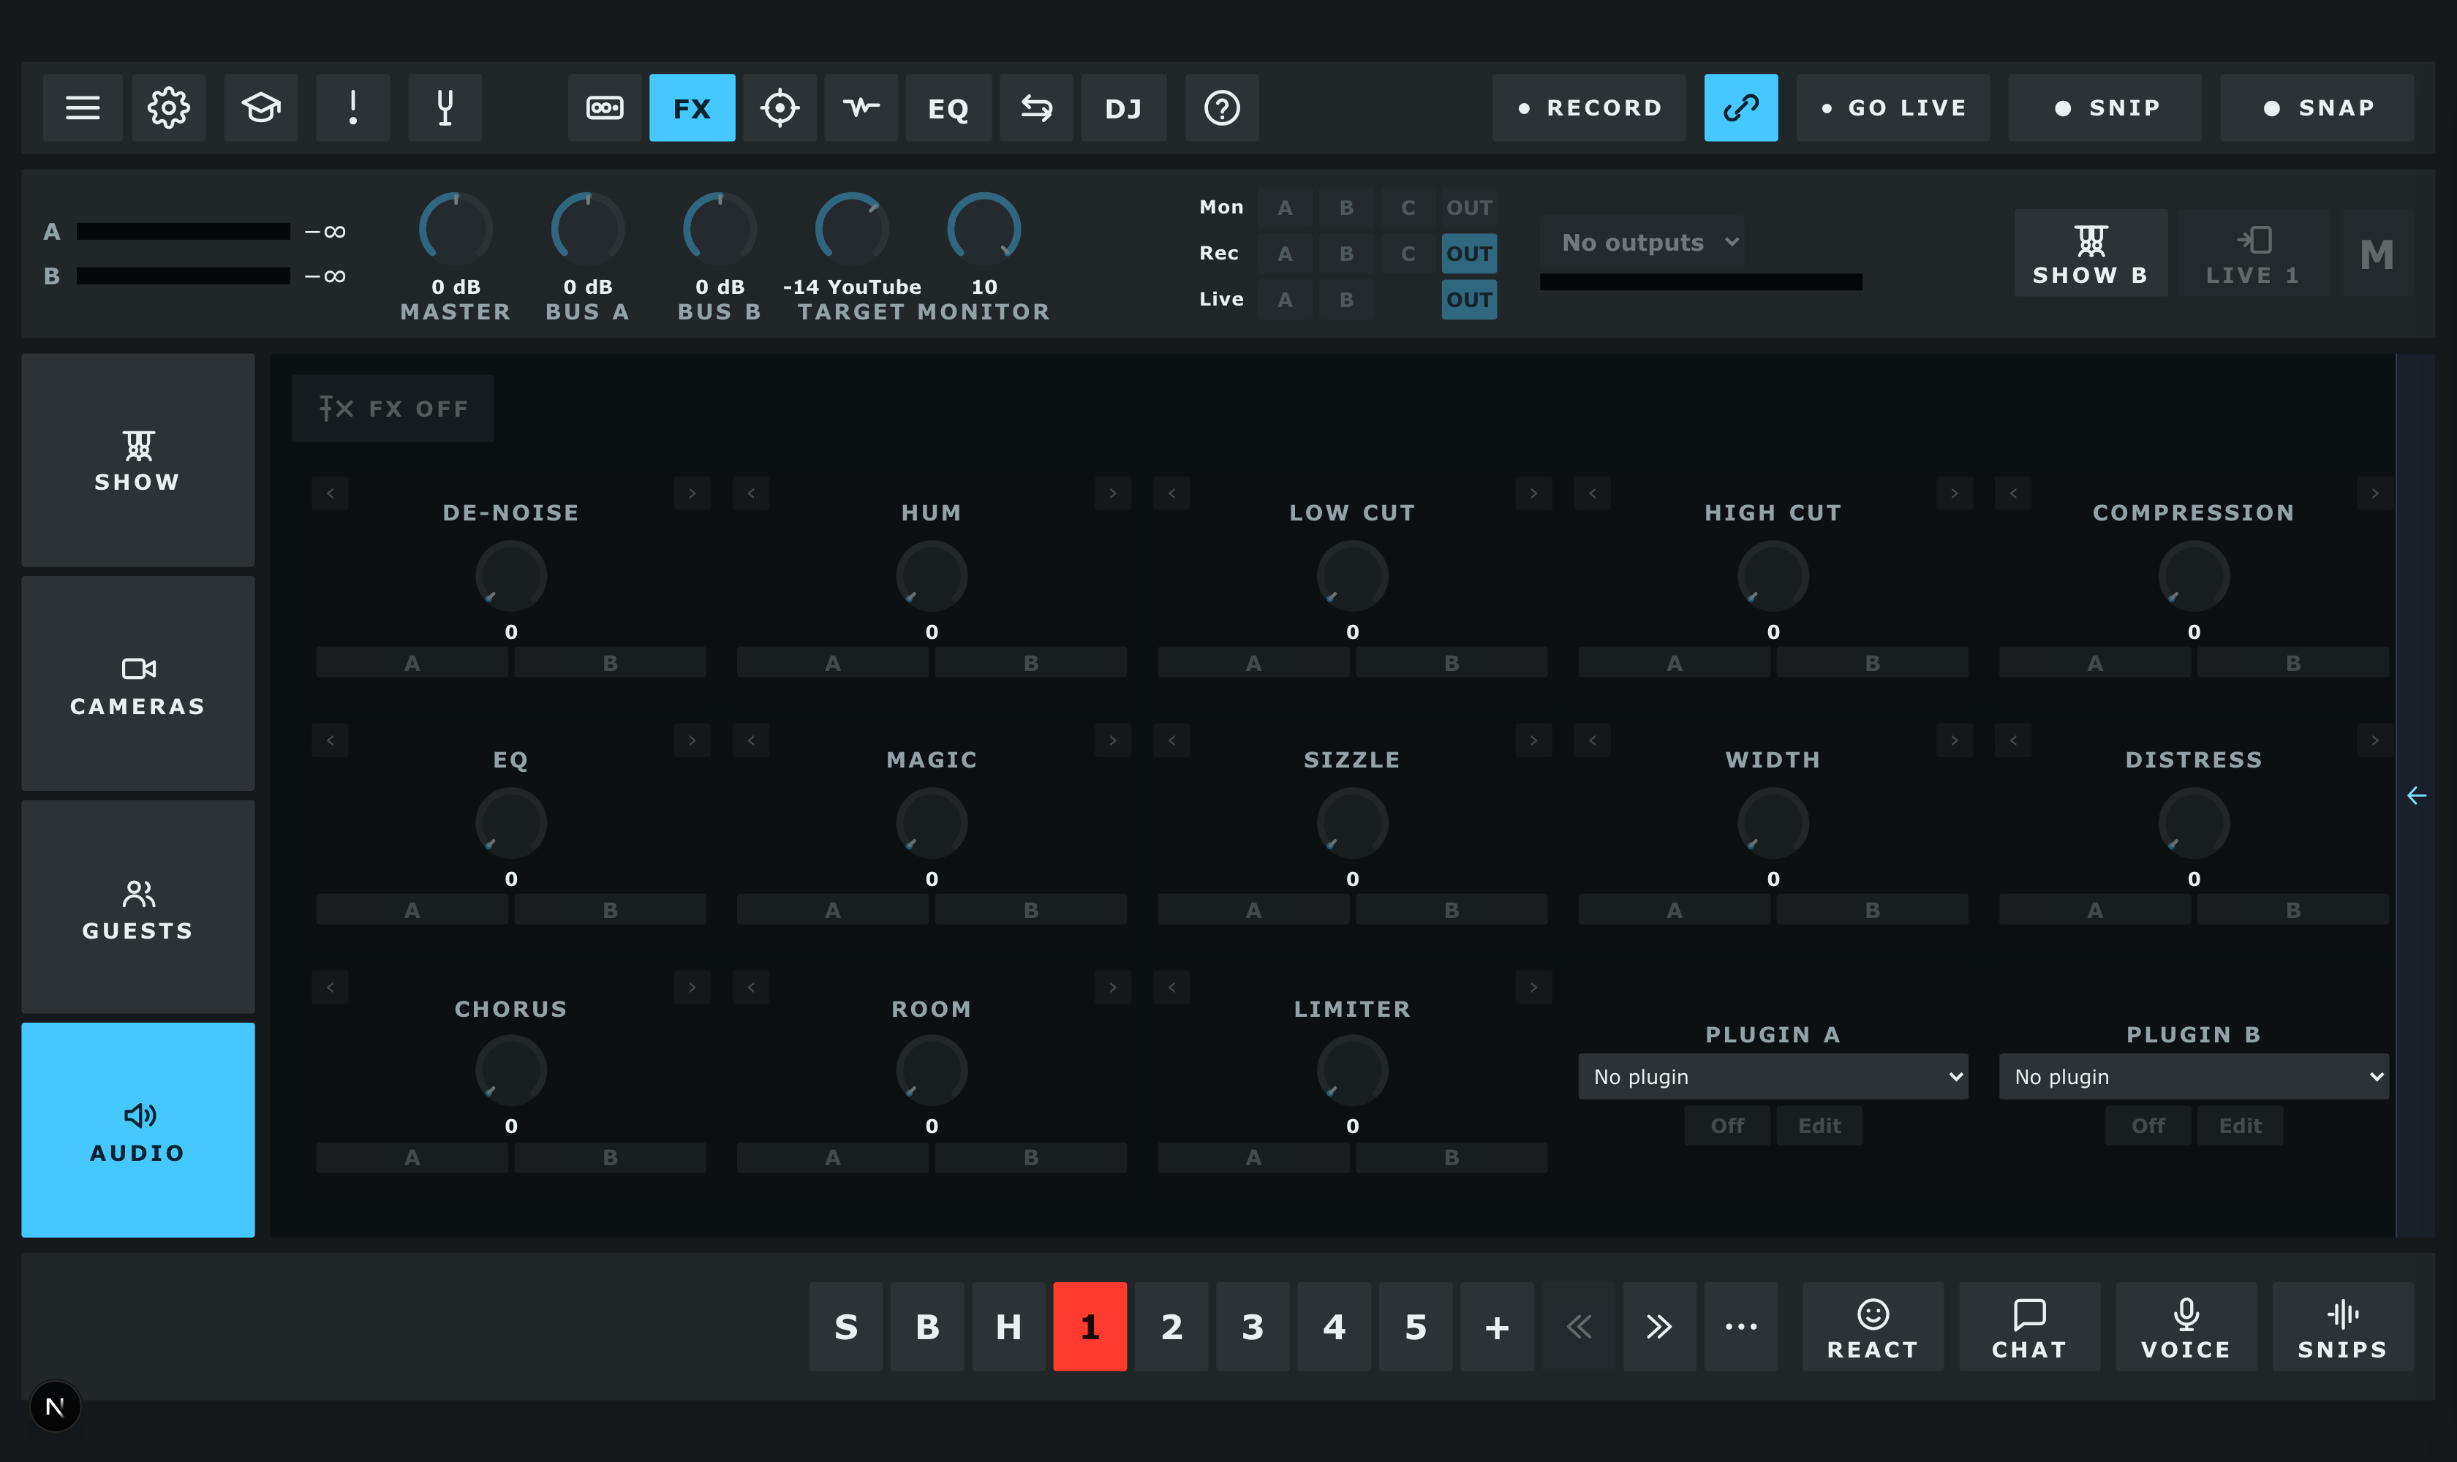Toggle Rec OUT routing button
The width and height of the screenshot is (2457, 1462).
click(x=1470, y=253)
